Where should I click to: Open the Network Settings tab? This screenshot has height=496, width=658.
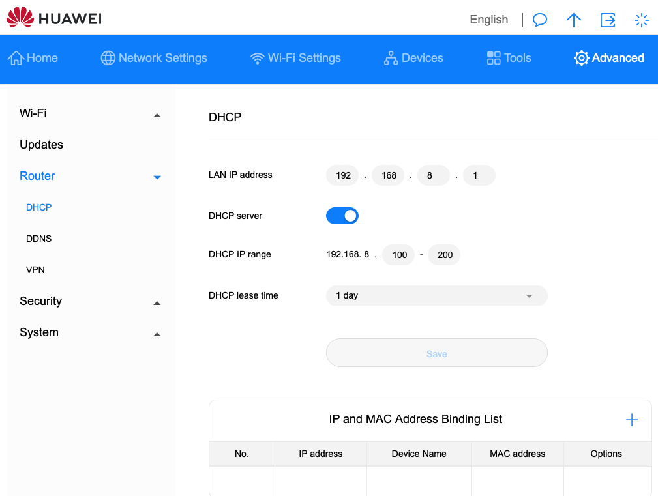(154, 58)
